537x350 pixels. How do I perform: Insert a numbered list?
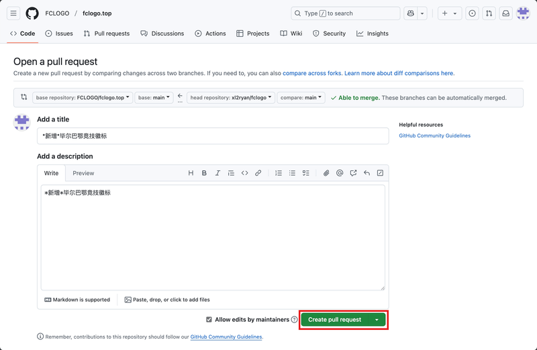click(x=279, y=173)
